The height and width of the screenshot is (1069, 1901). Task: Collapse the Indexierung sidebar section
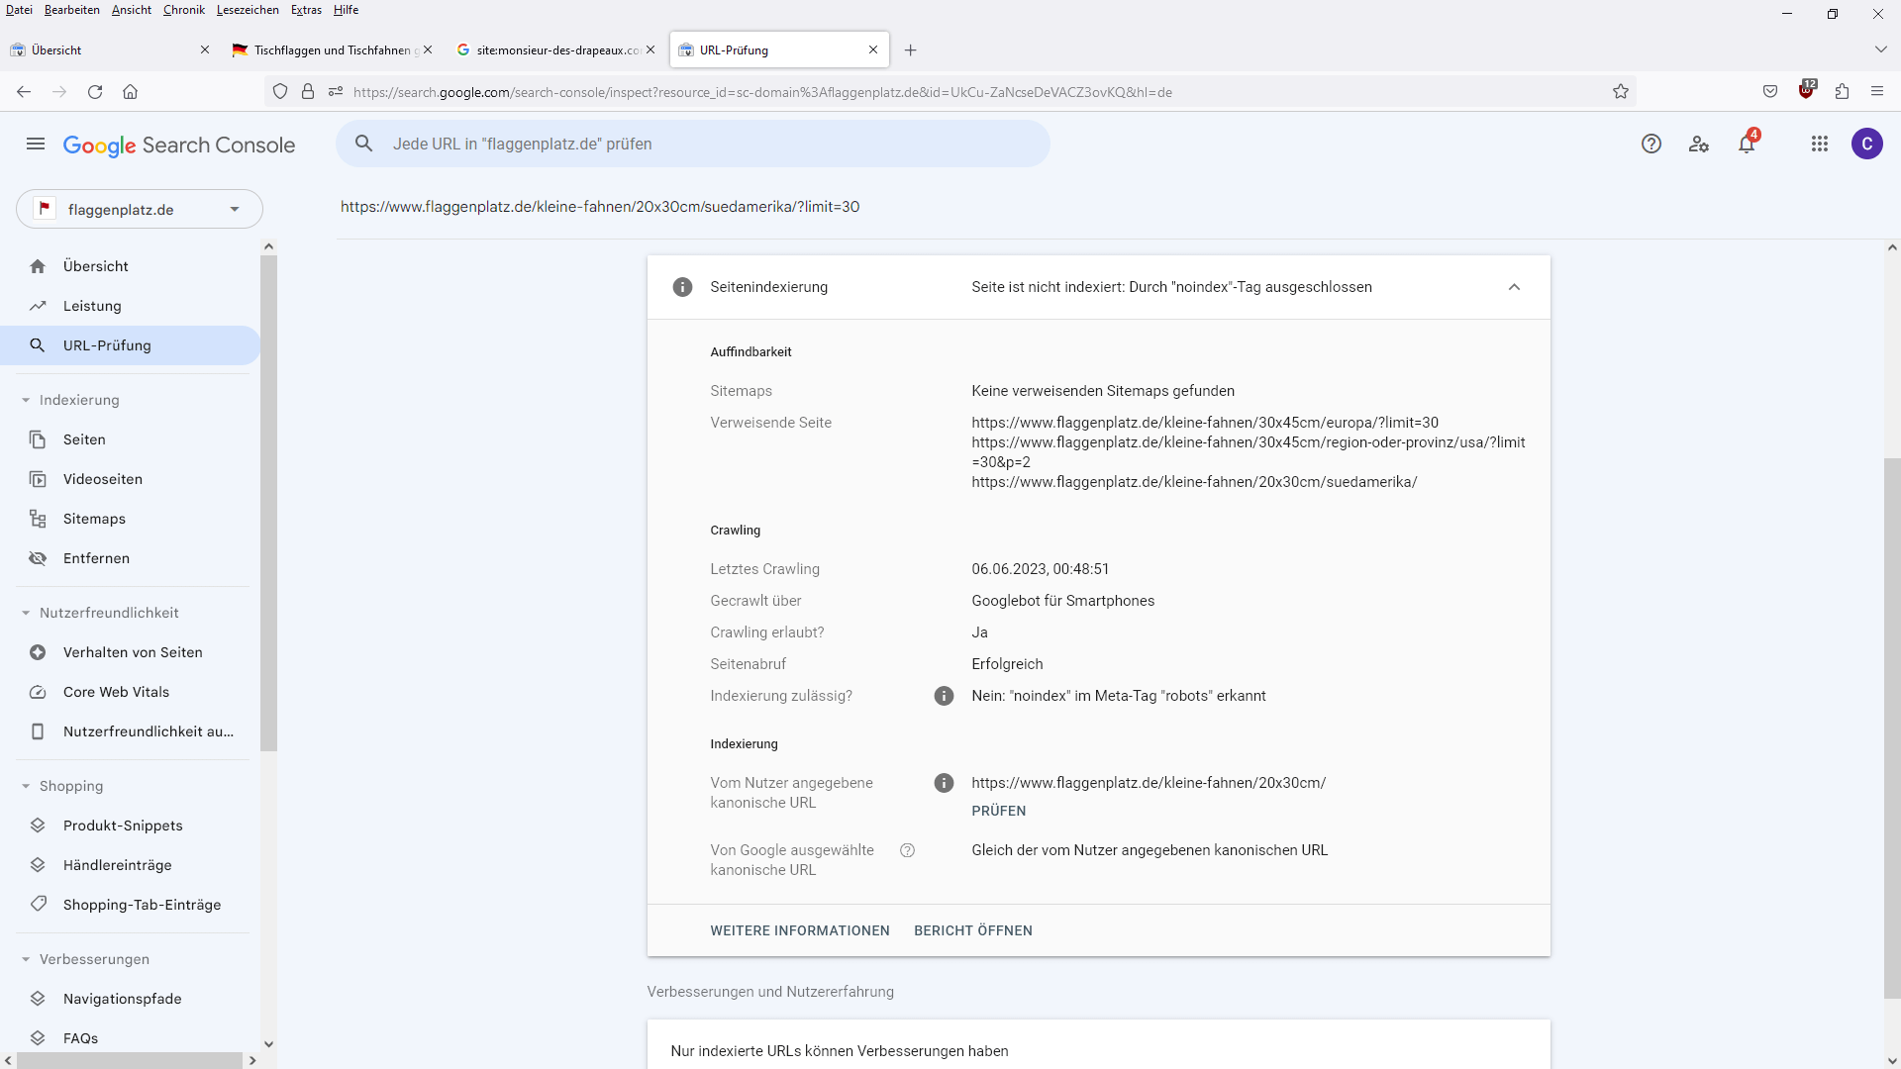click(26, 400)
